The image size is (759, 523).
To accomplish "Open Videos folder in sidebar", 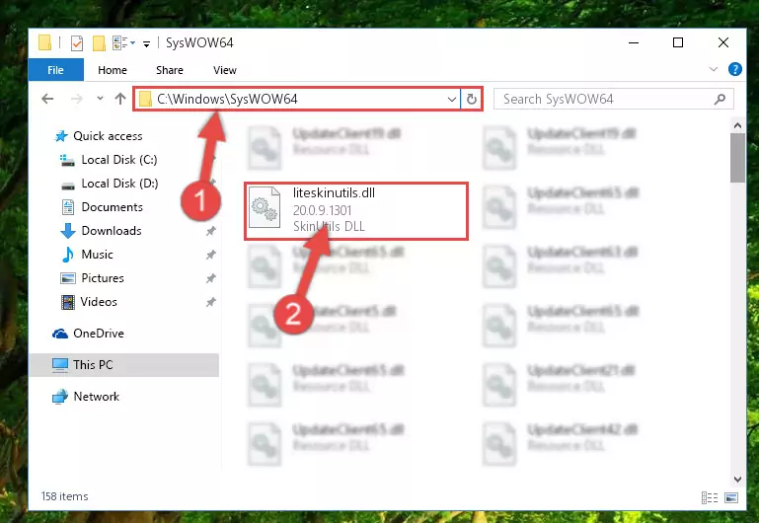I will point(99,302).
